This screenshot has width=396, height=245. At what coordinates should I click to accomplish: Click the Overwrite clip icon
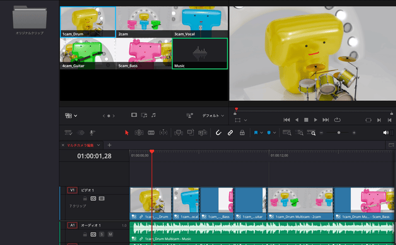click(191, 132)
